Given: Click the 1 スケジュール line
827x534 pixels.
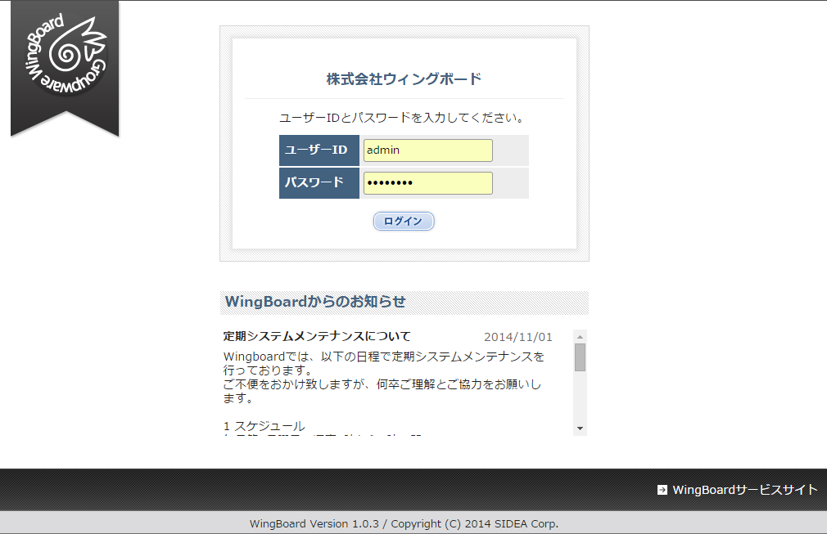Looking at the screenshot, I should (x=264, y=426).
